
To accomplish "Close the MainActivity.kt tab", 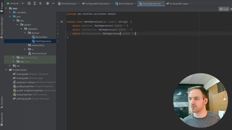I will tap(78, 4).
